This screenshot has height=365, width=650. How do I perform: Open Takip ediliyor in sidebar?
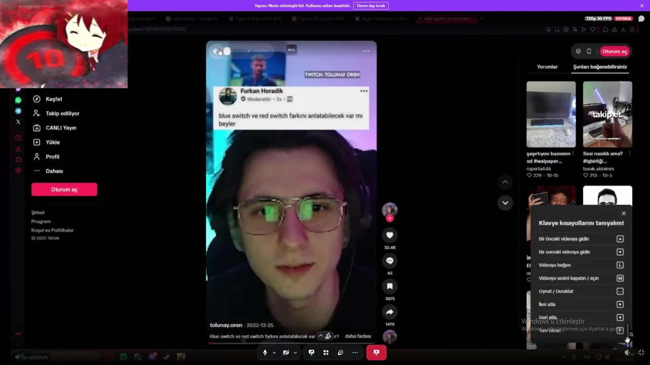(x=56, y=114)
